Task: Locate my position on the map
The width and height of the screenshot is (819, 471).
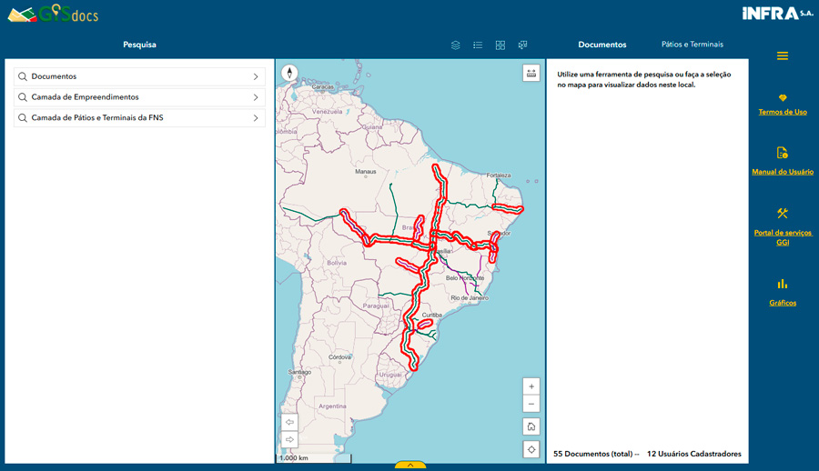Action: point(531,449)
